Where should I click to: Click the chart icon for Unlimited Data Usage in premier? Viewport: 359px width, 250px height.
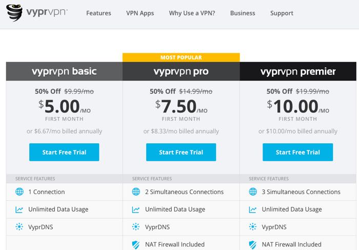(x=252, y=209)
